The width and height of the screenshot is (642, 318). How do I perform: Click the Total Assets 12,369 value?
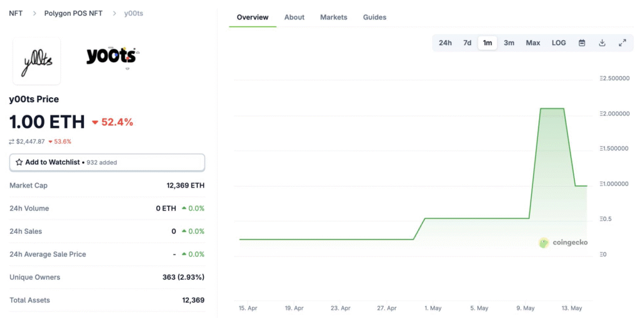(193, 300)
